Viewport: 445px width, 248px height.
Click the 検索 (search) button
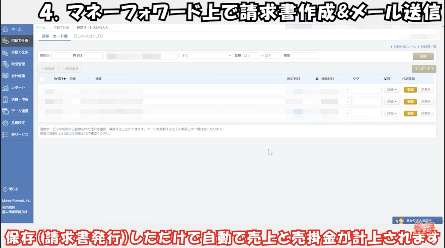(424, 56)
